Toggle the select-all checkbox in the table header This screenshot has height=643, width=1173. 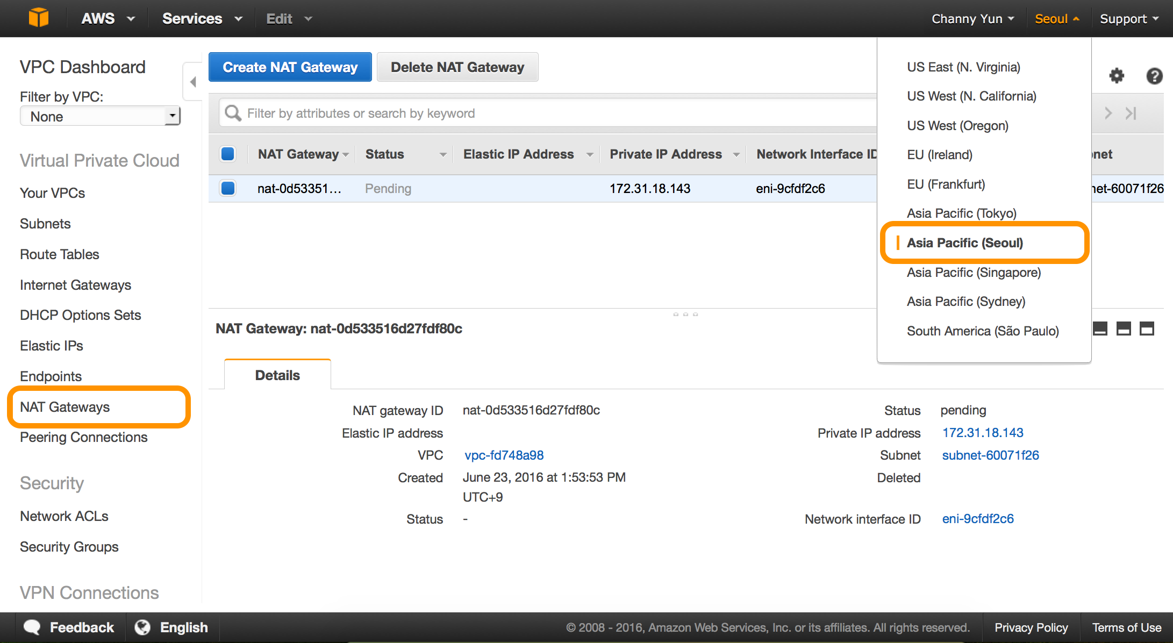(x=228, y=154)
